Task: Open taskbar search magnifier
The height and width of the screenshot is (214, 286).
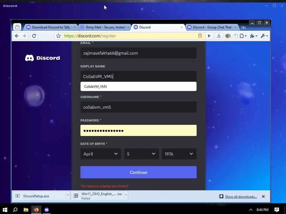Action: pyautogui.click(x=15, y=210)
